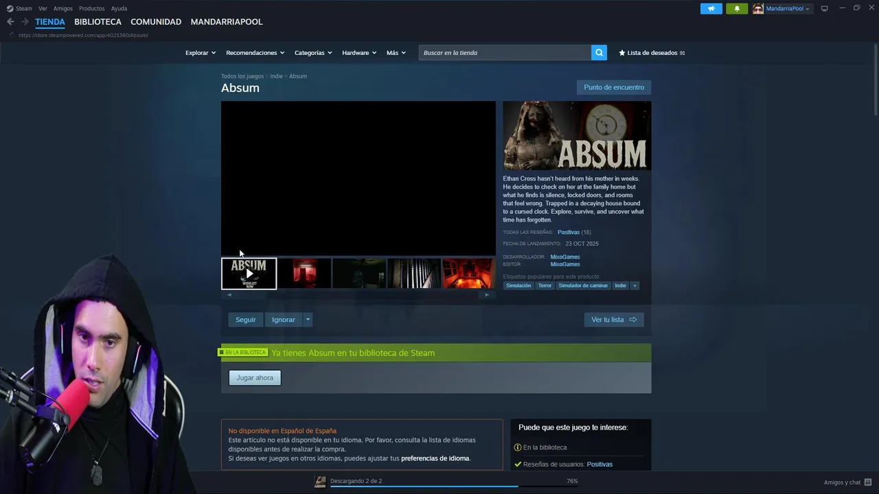Open Lista de deseados link

click(652, 53)
